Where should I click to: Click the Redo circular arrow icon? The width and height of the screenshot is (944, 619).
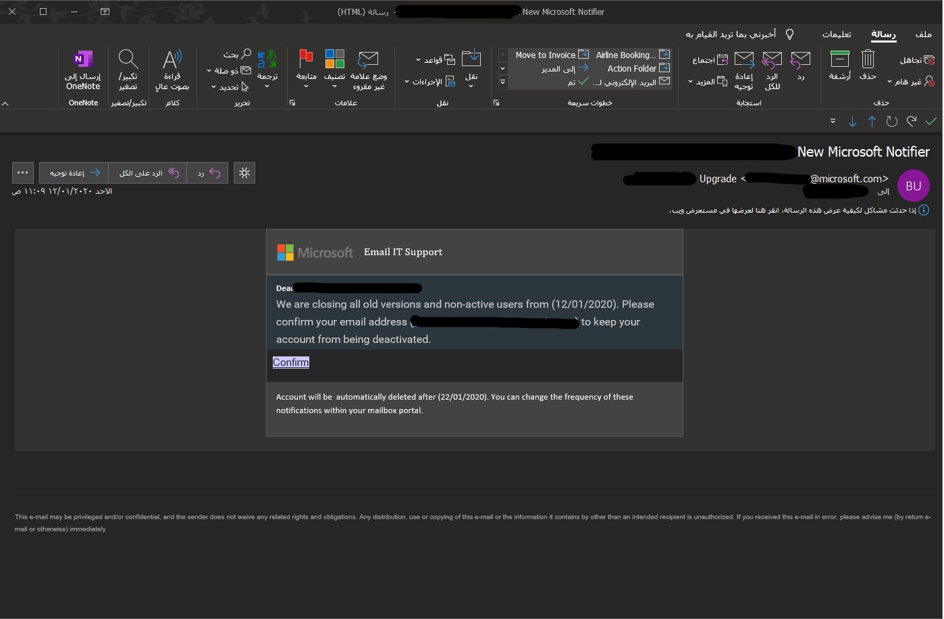(892, 122)
